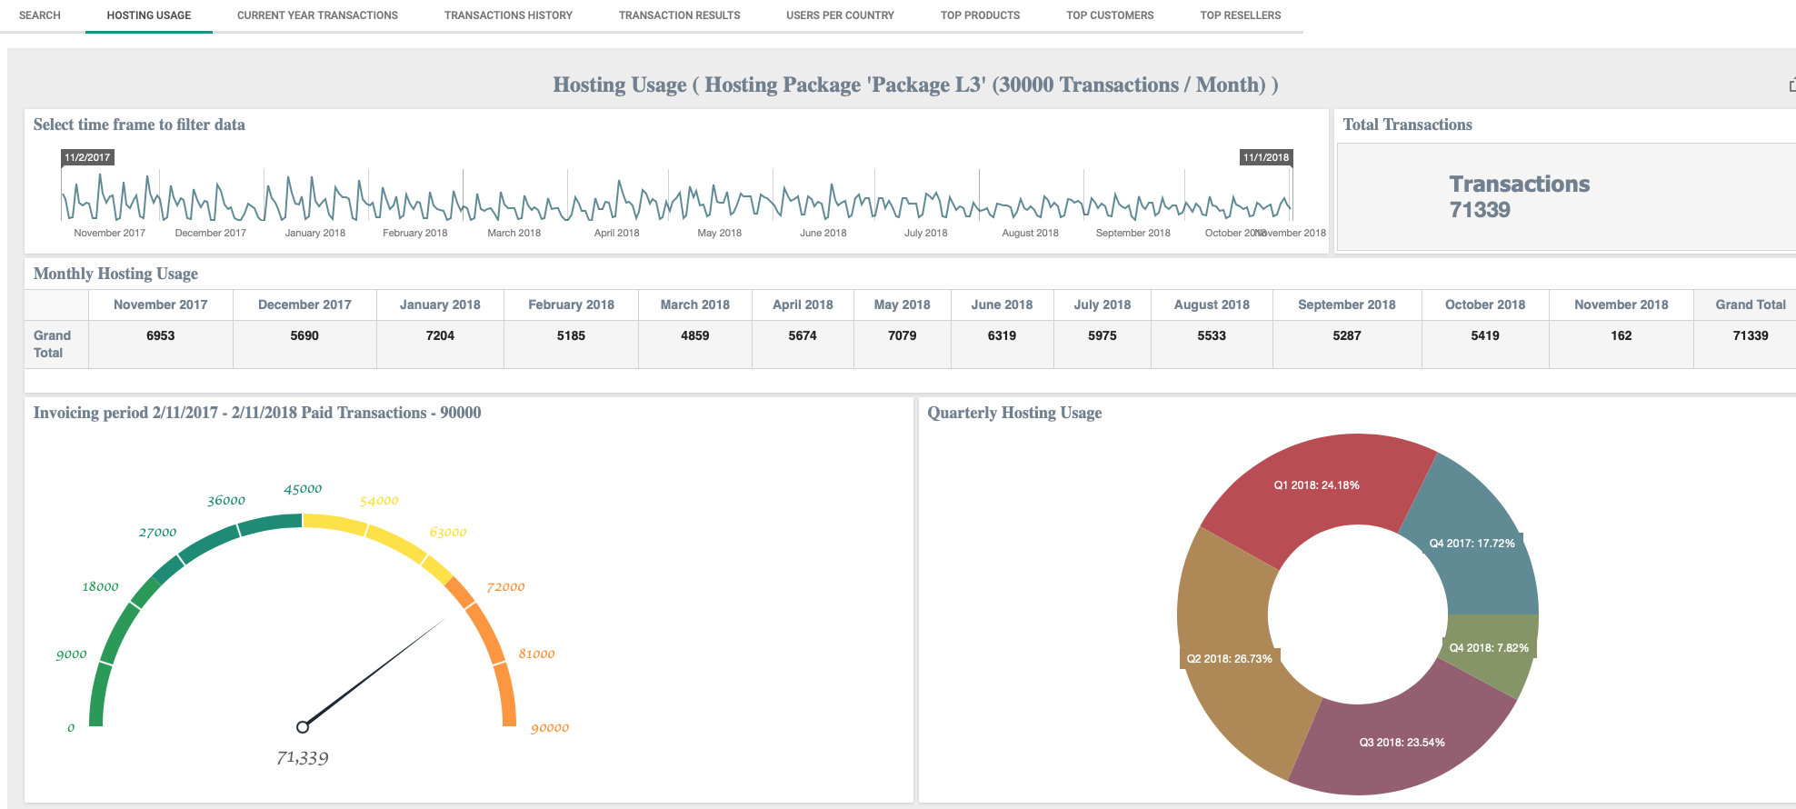Click the January 2018 column header

coord(440,305)
